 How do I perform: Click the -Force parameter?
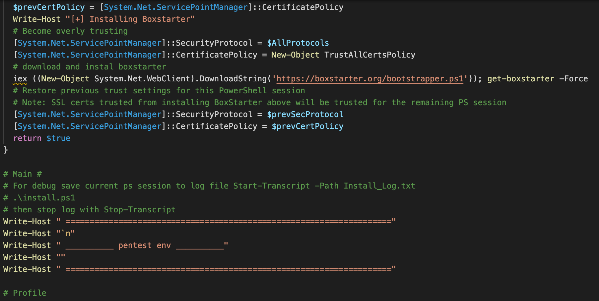click(x=573, y=79)
